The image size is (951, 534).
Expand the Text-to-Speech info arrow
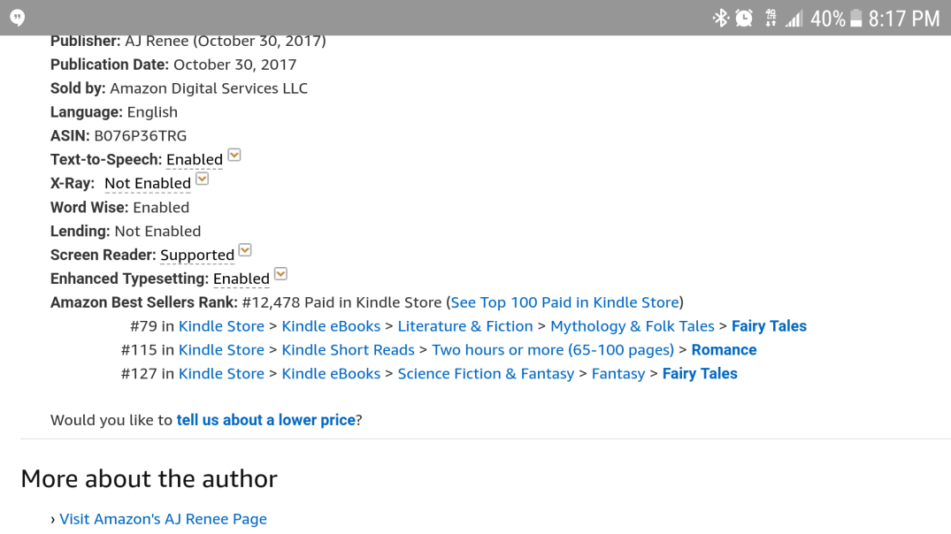point(234,156)
